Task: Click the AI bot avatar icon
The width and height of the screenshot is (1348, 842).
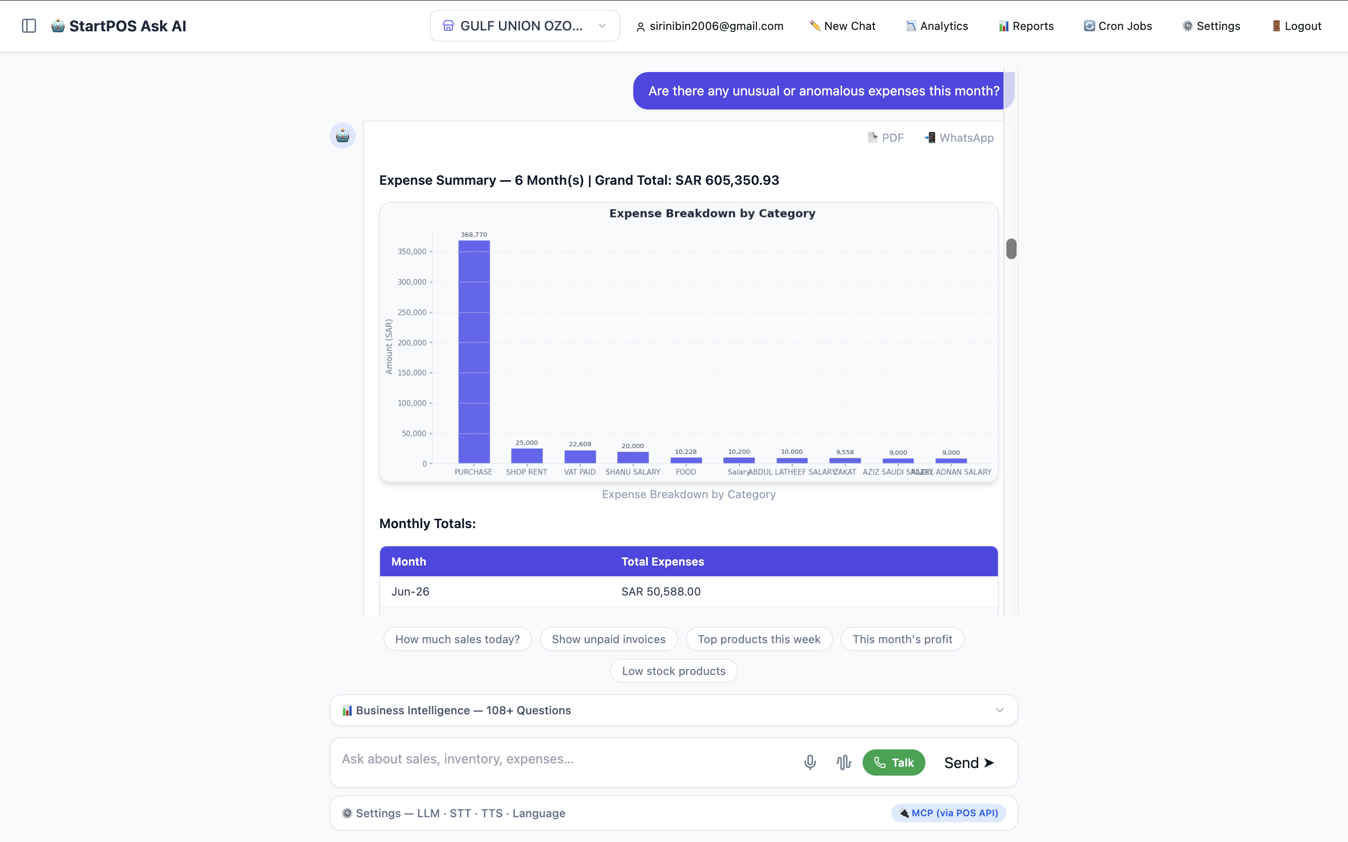Action: point(343,136)
